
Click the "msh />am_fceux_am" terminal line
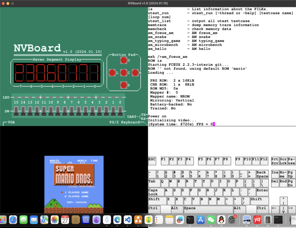point(168,57)
